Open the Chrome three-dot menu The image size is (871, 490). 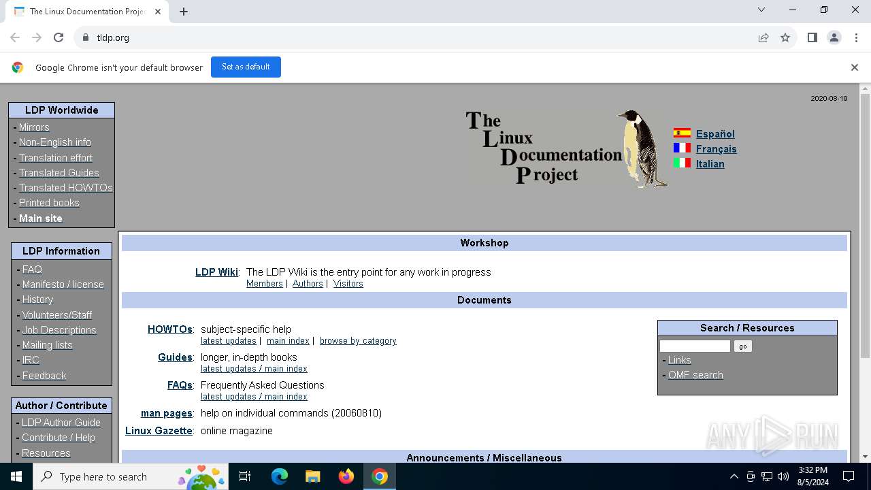[855, 37]
